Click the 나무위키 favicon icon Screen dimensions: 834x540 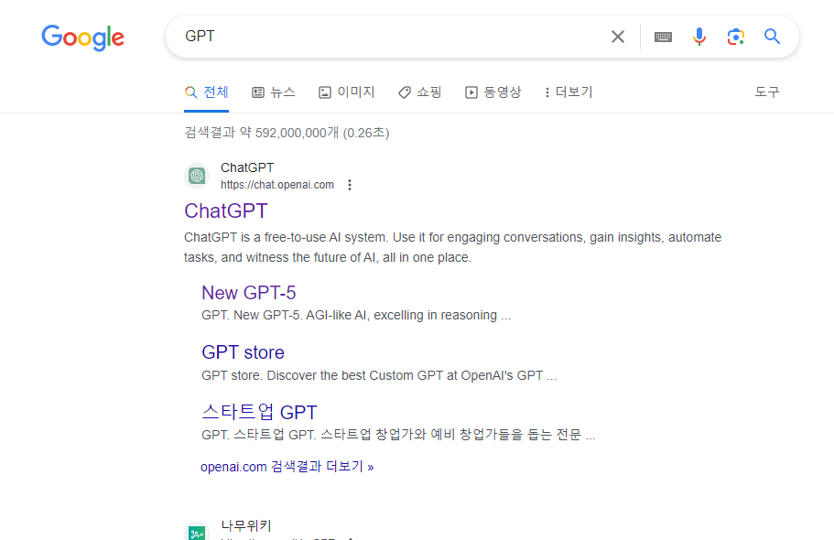(x=197, y=532)
